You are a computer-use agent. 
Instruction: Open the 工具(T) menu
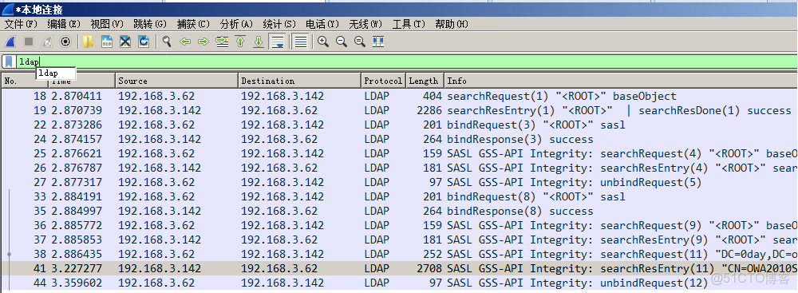point(409,24)
